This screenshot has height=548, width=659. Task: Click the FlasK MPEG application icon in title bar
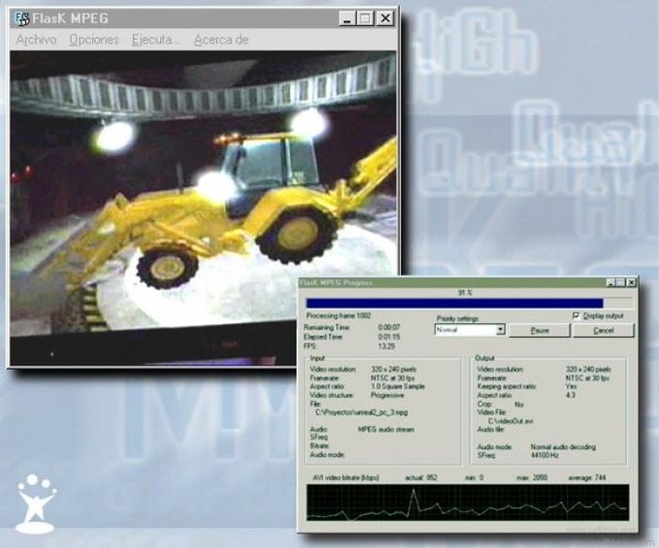(22, 18)
